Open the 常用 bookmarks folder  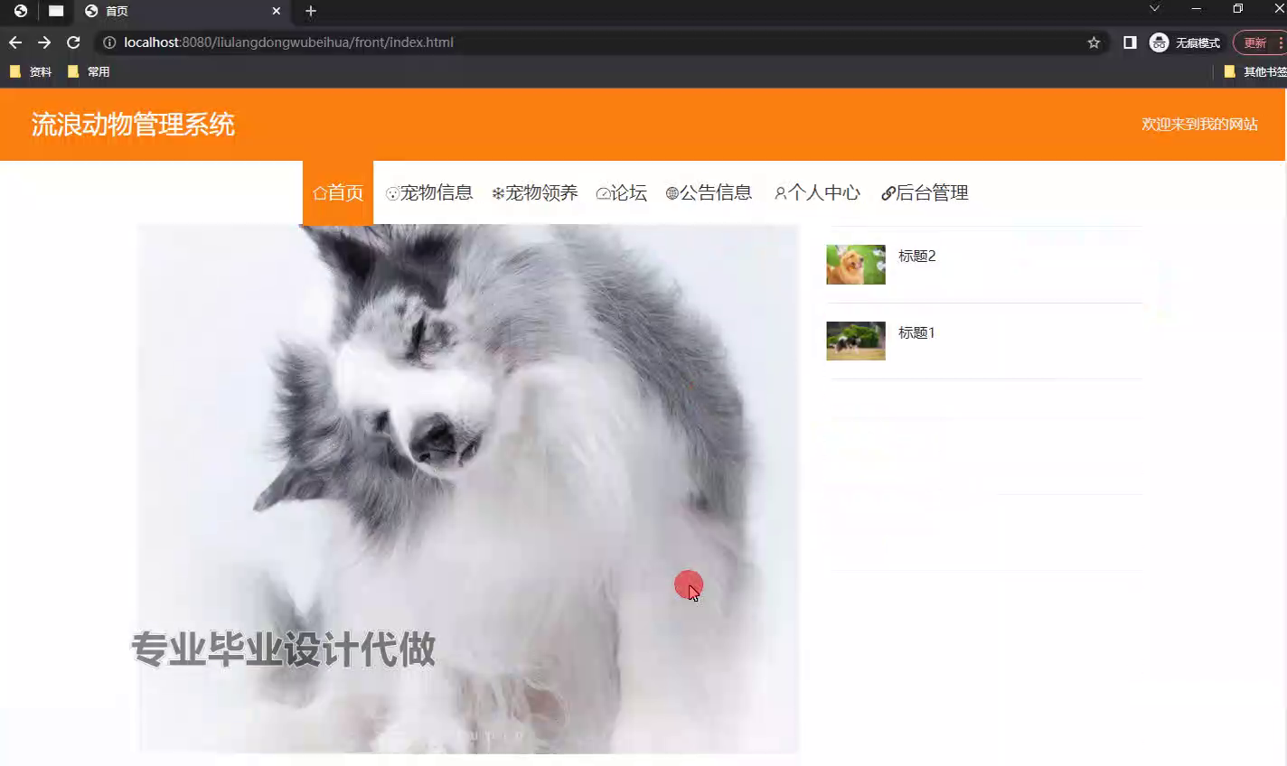89,71
